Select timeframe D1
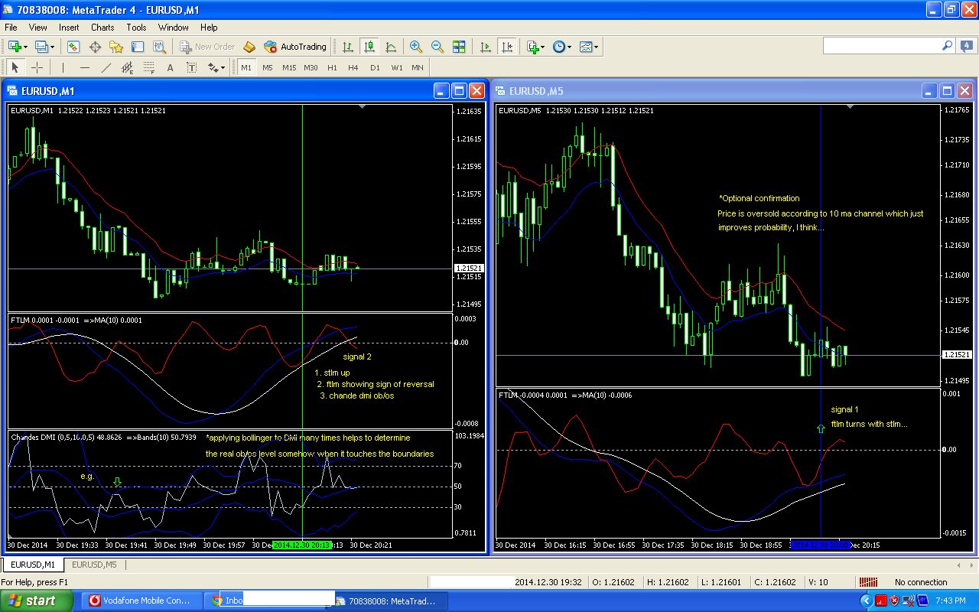This screenshot has height=612, width=979. pos(375,67)
